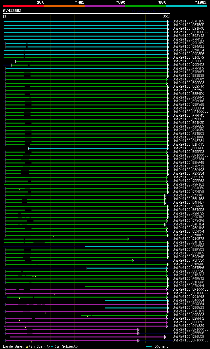The width and height of the screenshot is (210, 349).
Task: Open hit UniRef100_B7FIQ9
Action: (189, 21)
